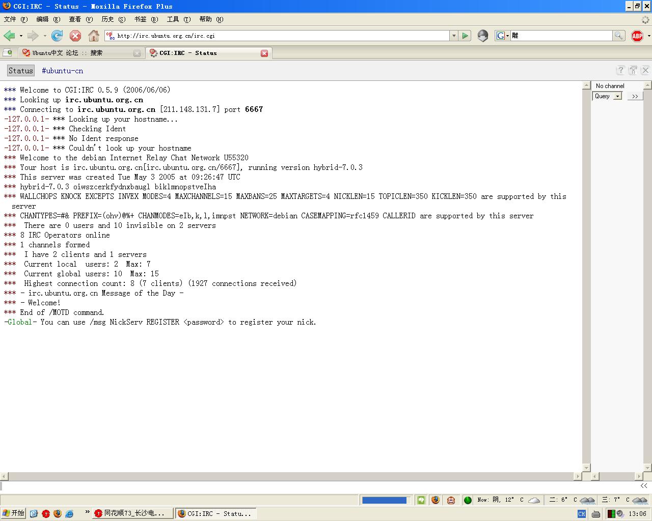Click the IRC message input field
The height and width of the screenshot is (521, 652).
click(x=319, y=486)
